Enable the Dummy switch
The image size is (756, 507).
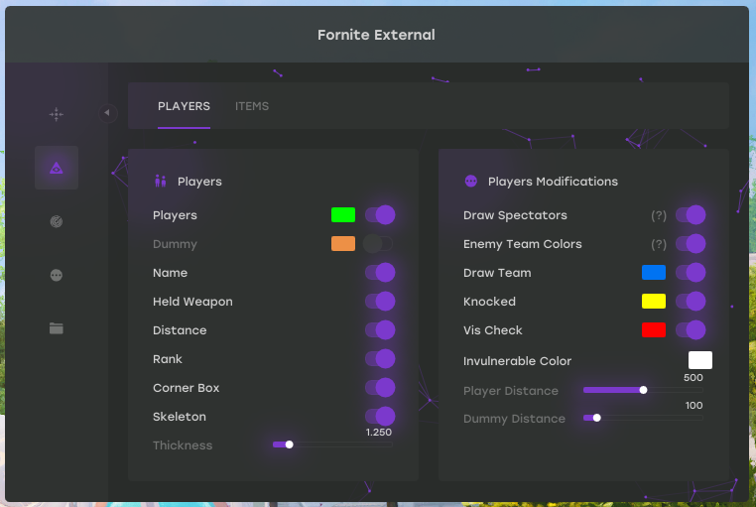[378, 244]
